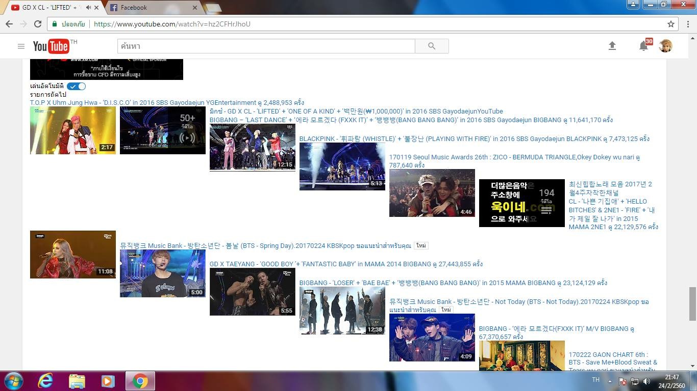This screenshot has height=391, width=697.
Task: Bookmark this page with the star icon
Action: pyautogui.click(x=671, y=24)
